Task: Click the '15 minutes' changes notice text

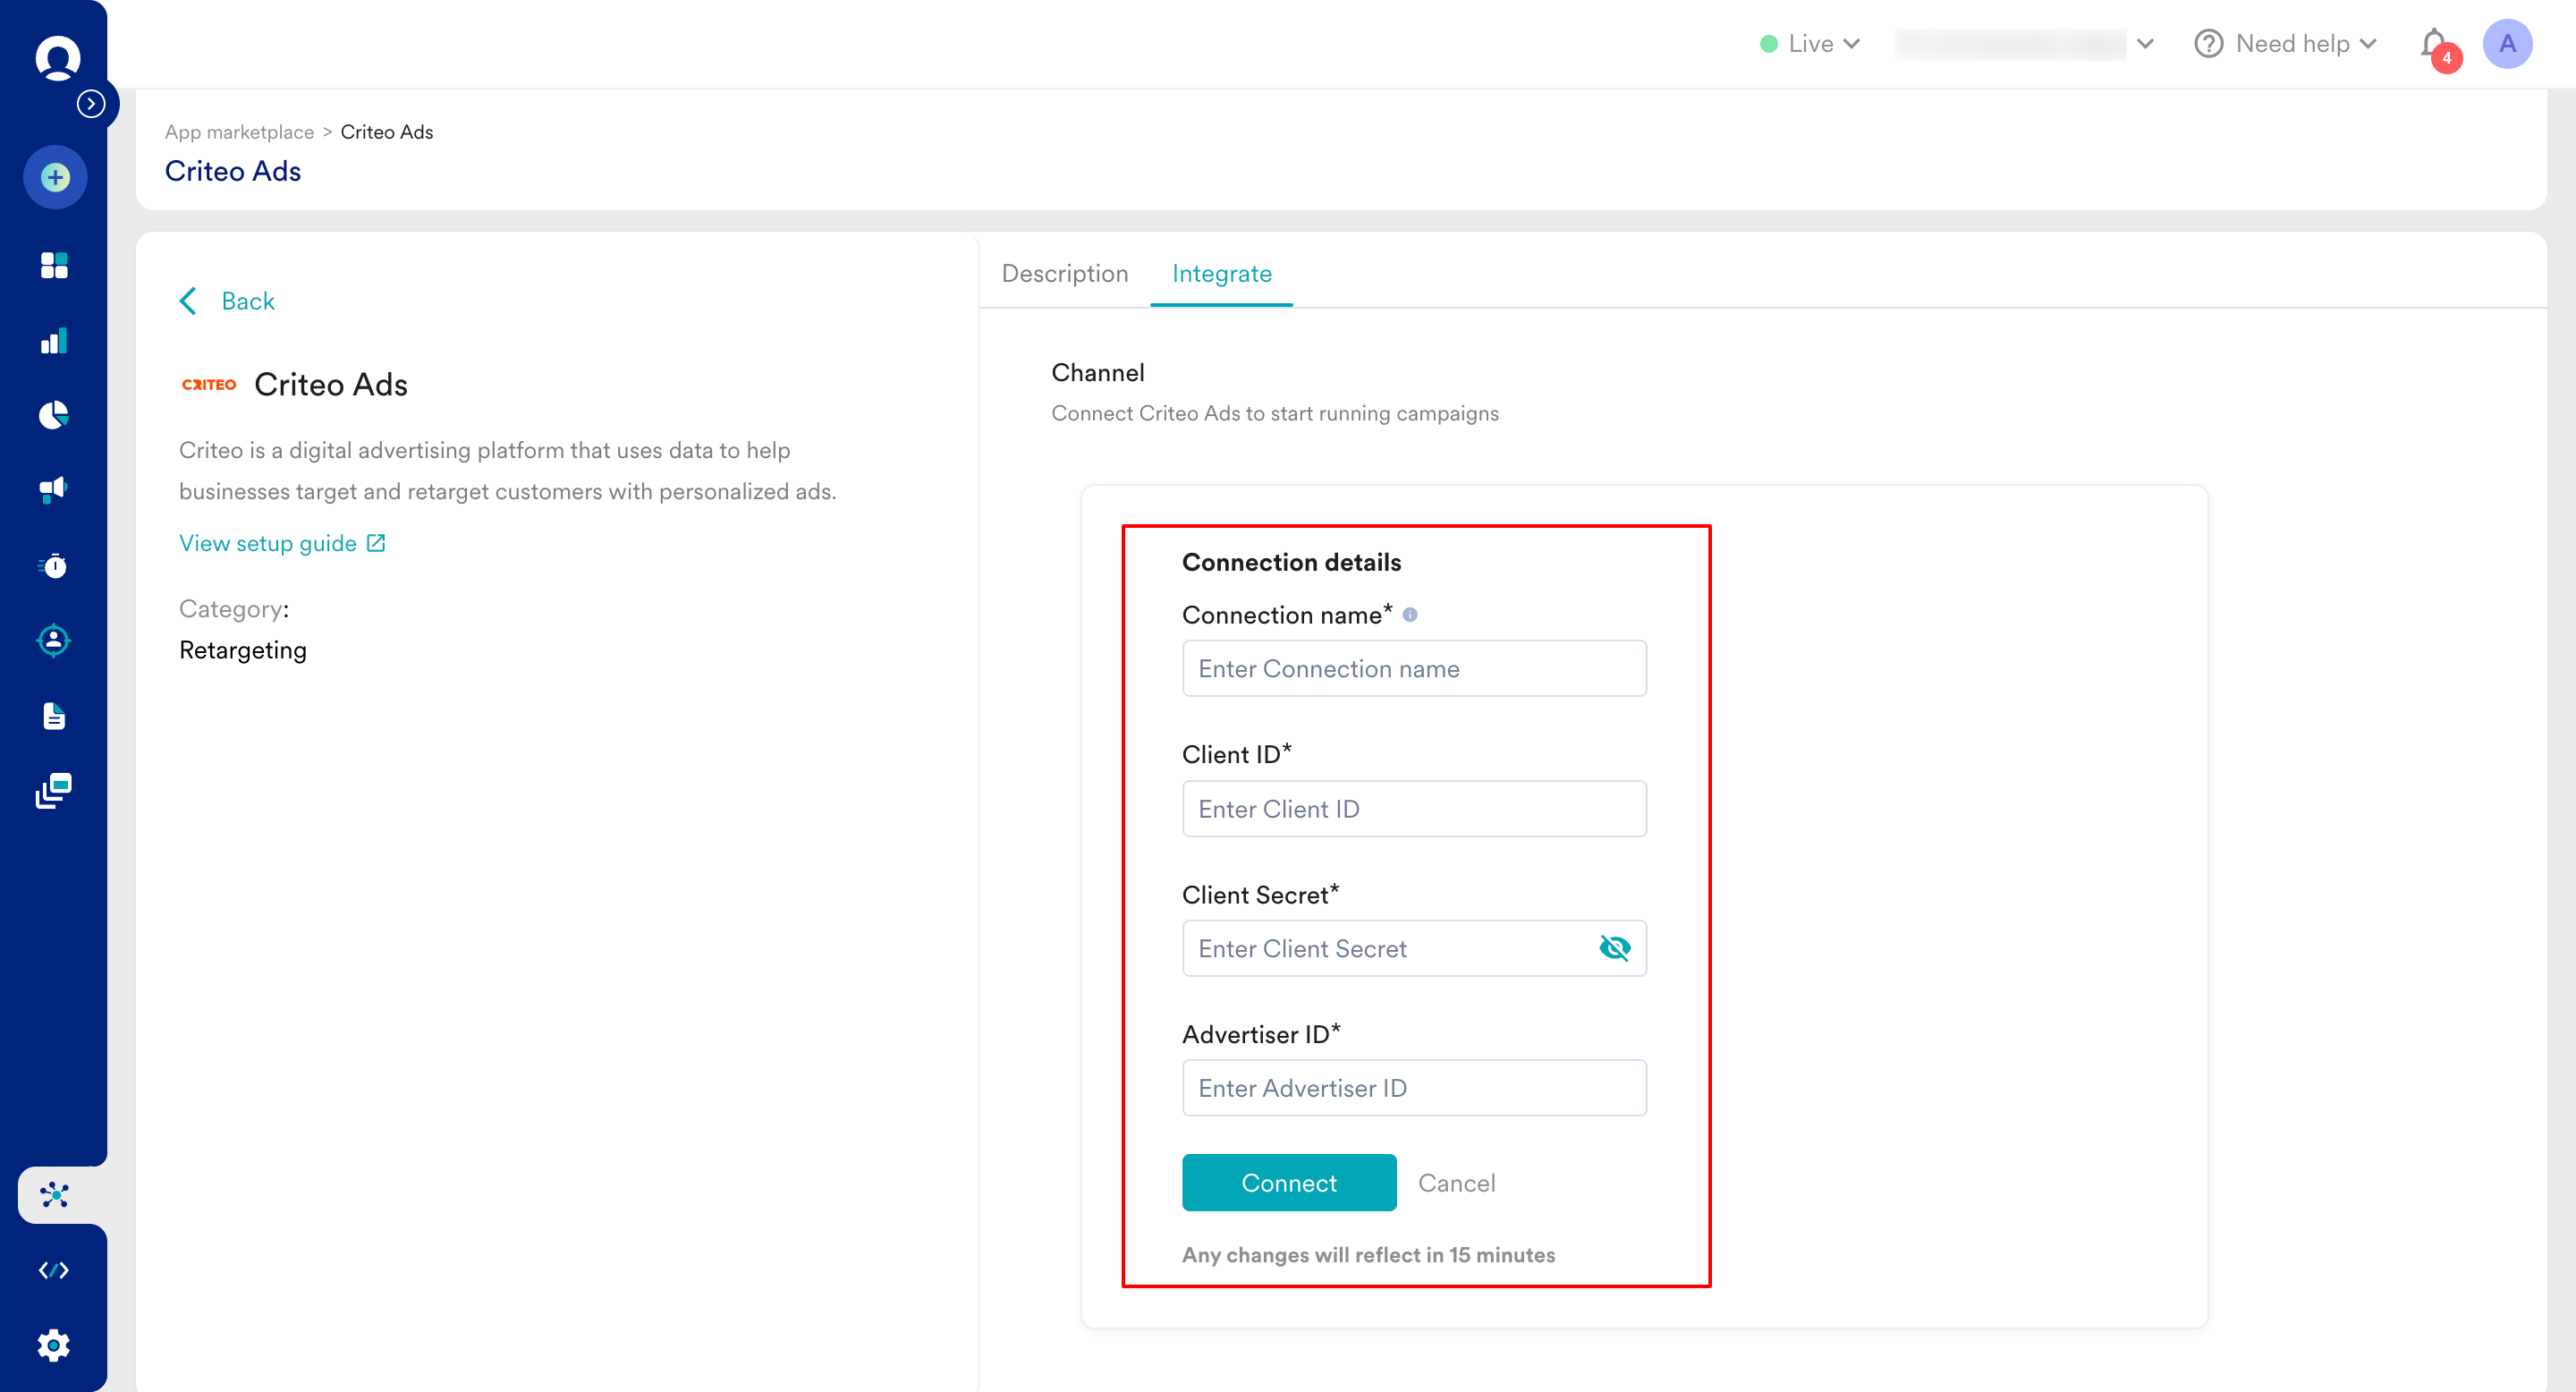Action: click(x=1368, y=1255)
